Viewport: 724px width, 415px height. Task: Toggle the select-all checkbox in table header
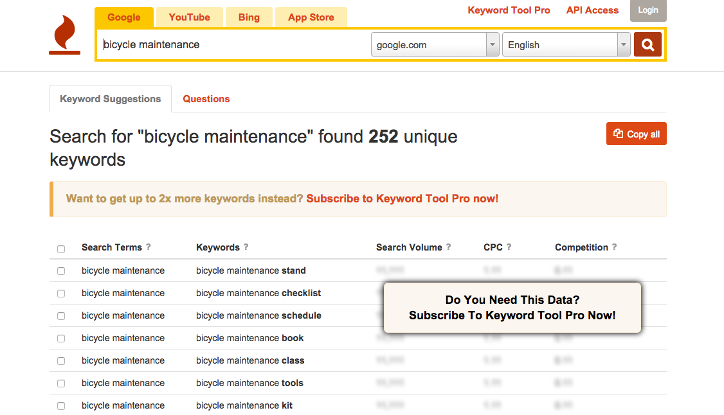(61, 249)
